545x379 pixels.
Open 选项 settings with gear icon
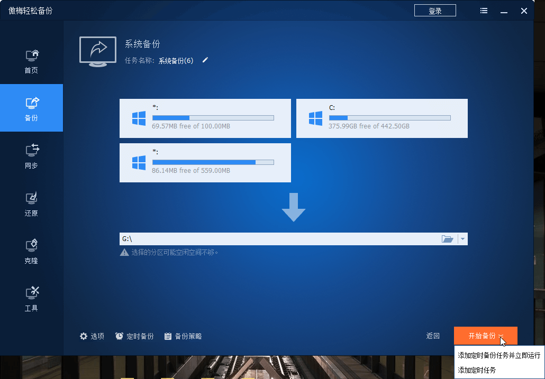(x=92, y=336)
